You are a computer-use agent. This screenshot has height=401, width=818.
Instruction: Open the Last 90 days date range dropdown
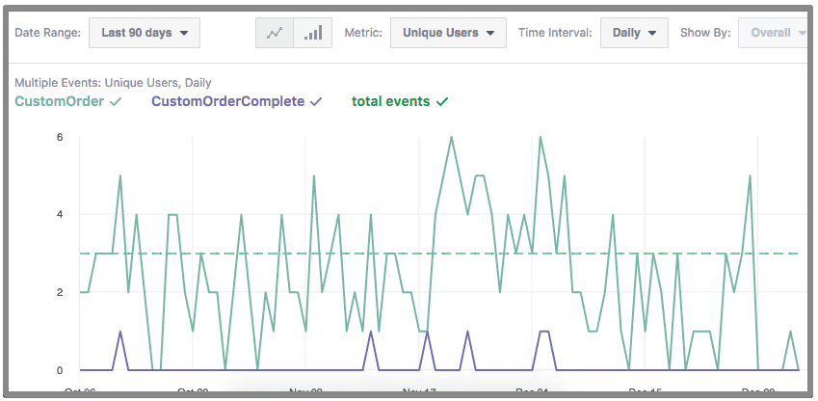pyautogui.click(x=145, y=33)
